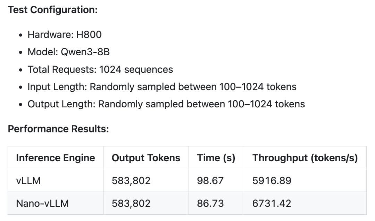Select the "Hardware: H800" bullet line

65,35
